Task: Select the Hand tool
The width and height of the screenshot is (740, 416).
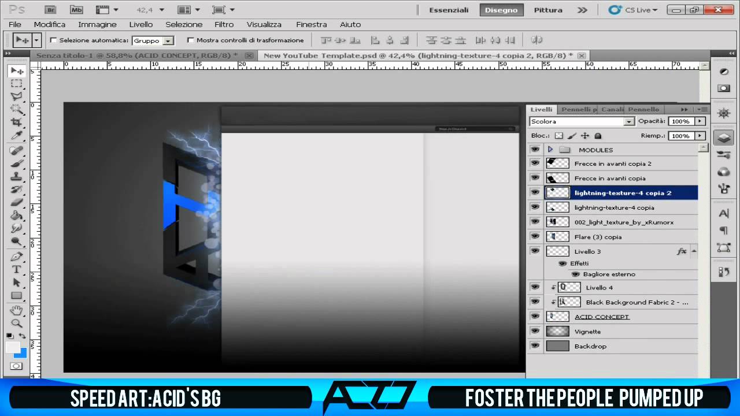Action: pos(17,311)
